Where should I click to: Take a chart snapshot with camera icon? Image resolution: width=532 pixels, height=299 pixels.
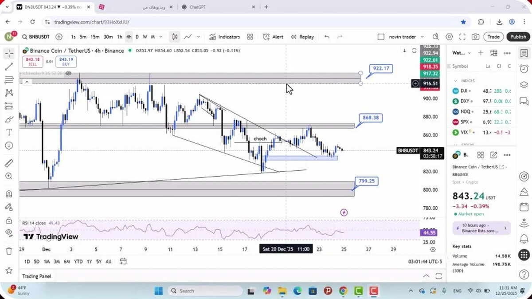pos(475,37)
